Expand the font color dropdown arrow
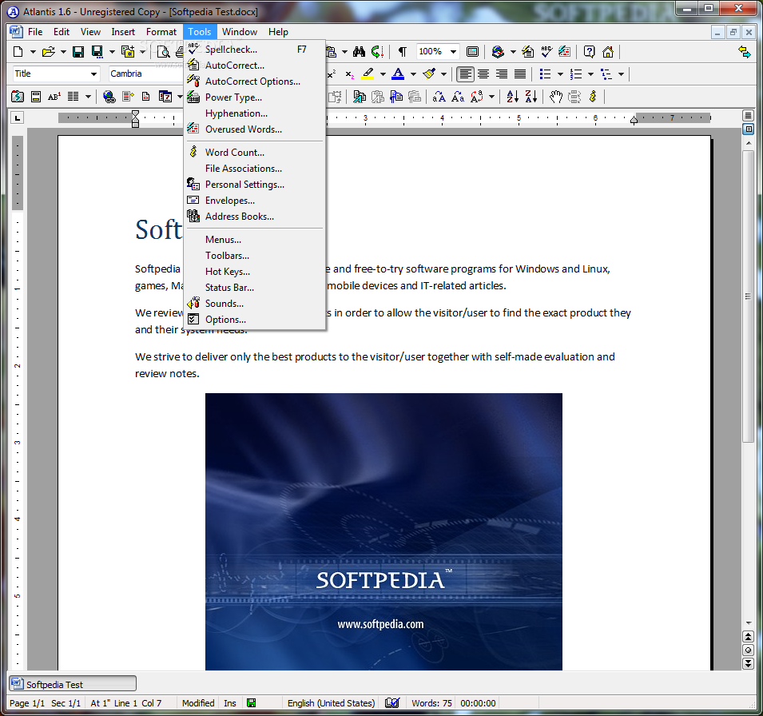This screenshot has width=763, height=716. [x=413, y=74]
